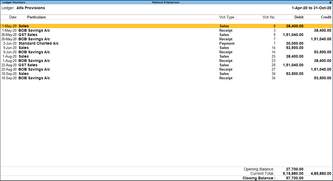Close the Ledger Vouchers window
Screen dimensions: 333x181
(x=330, y=2)
